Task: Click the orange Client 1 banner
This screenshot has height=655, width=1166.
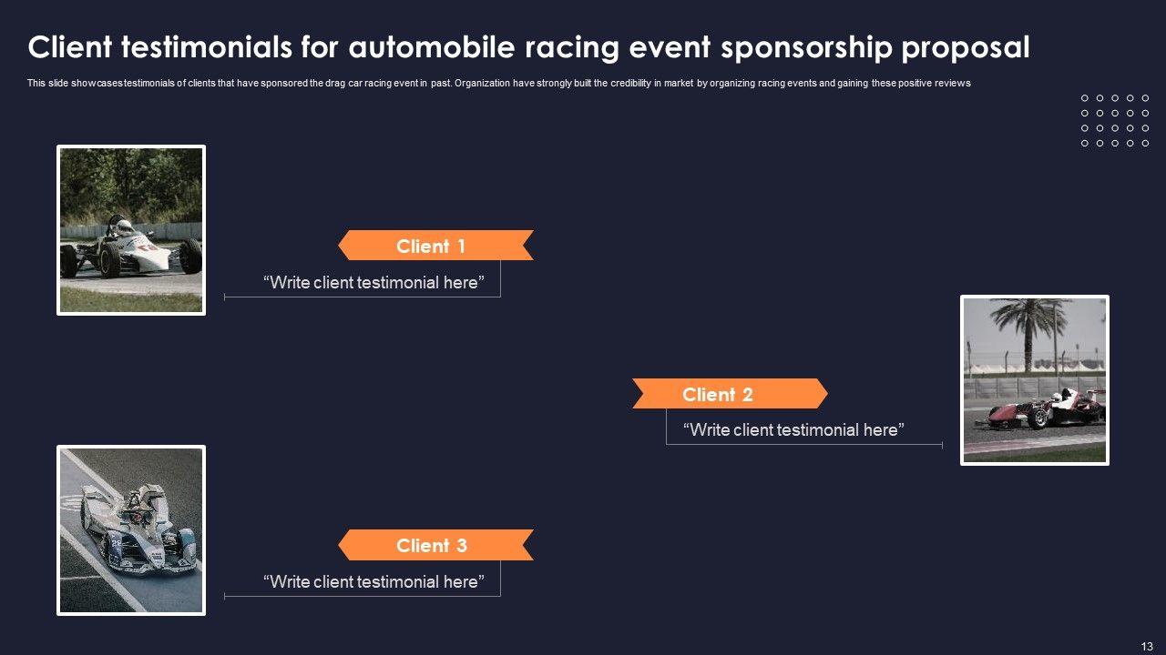Action: click(435, 246)
